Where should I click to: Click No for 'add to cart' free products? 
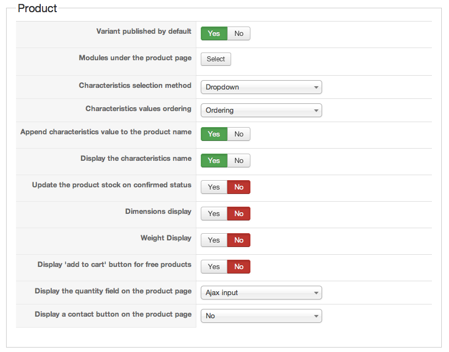tap(239, 267)
